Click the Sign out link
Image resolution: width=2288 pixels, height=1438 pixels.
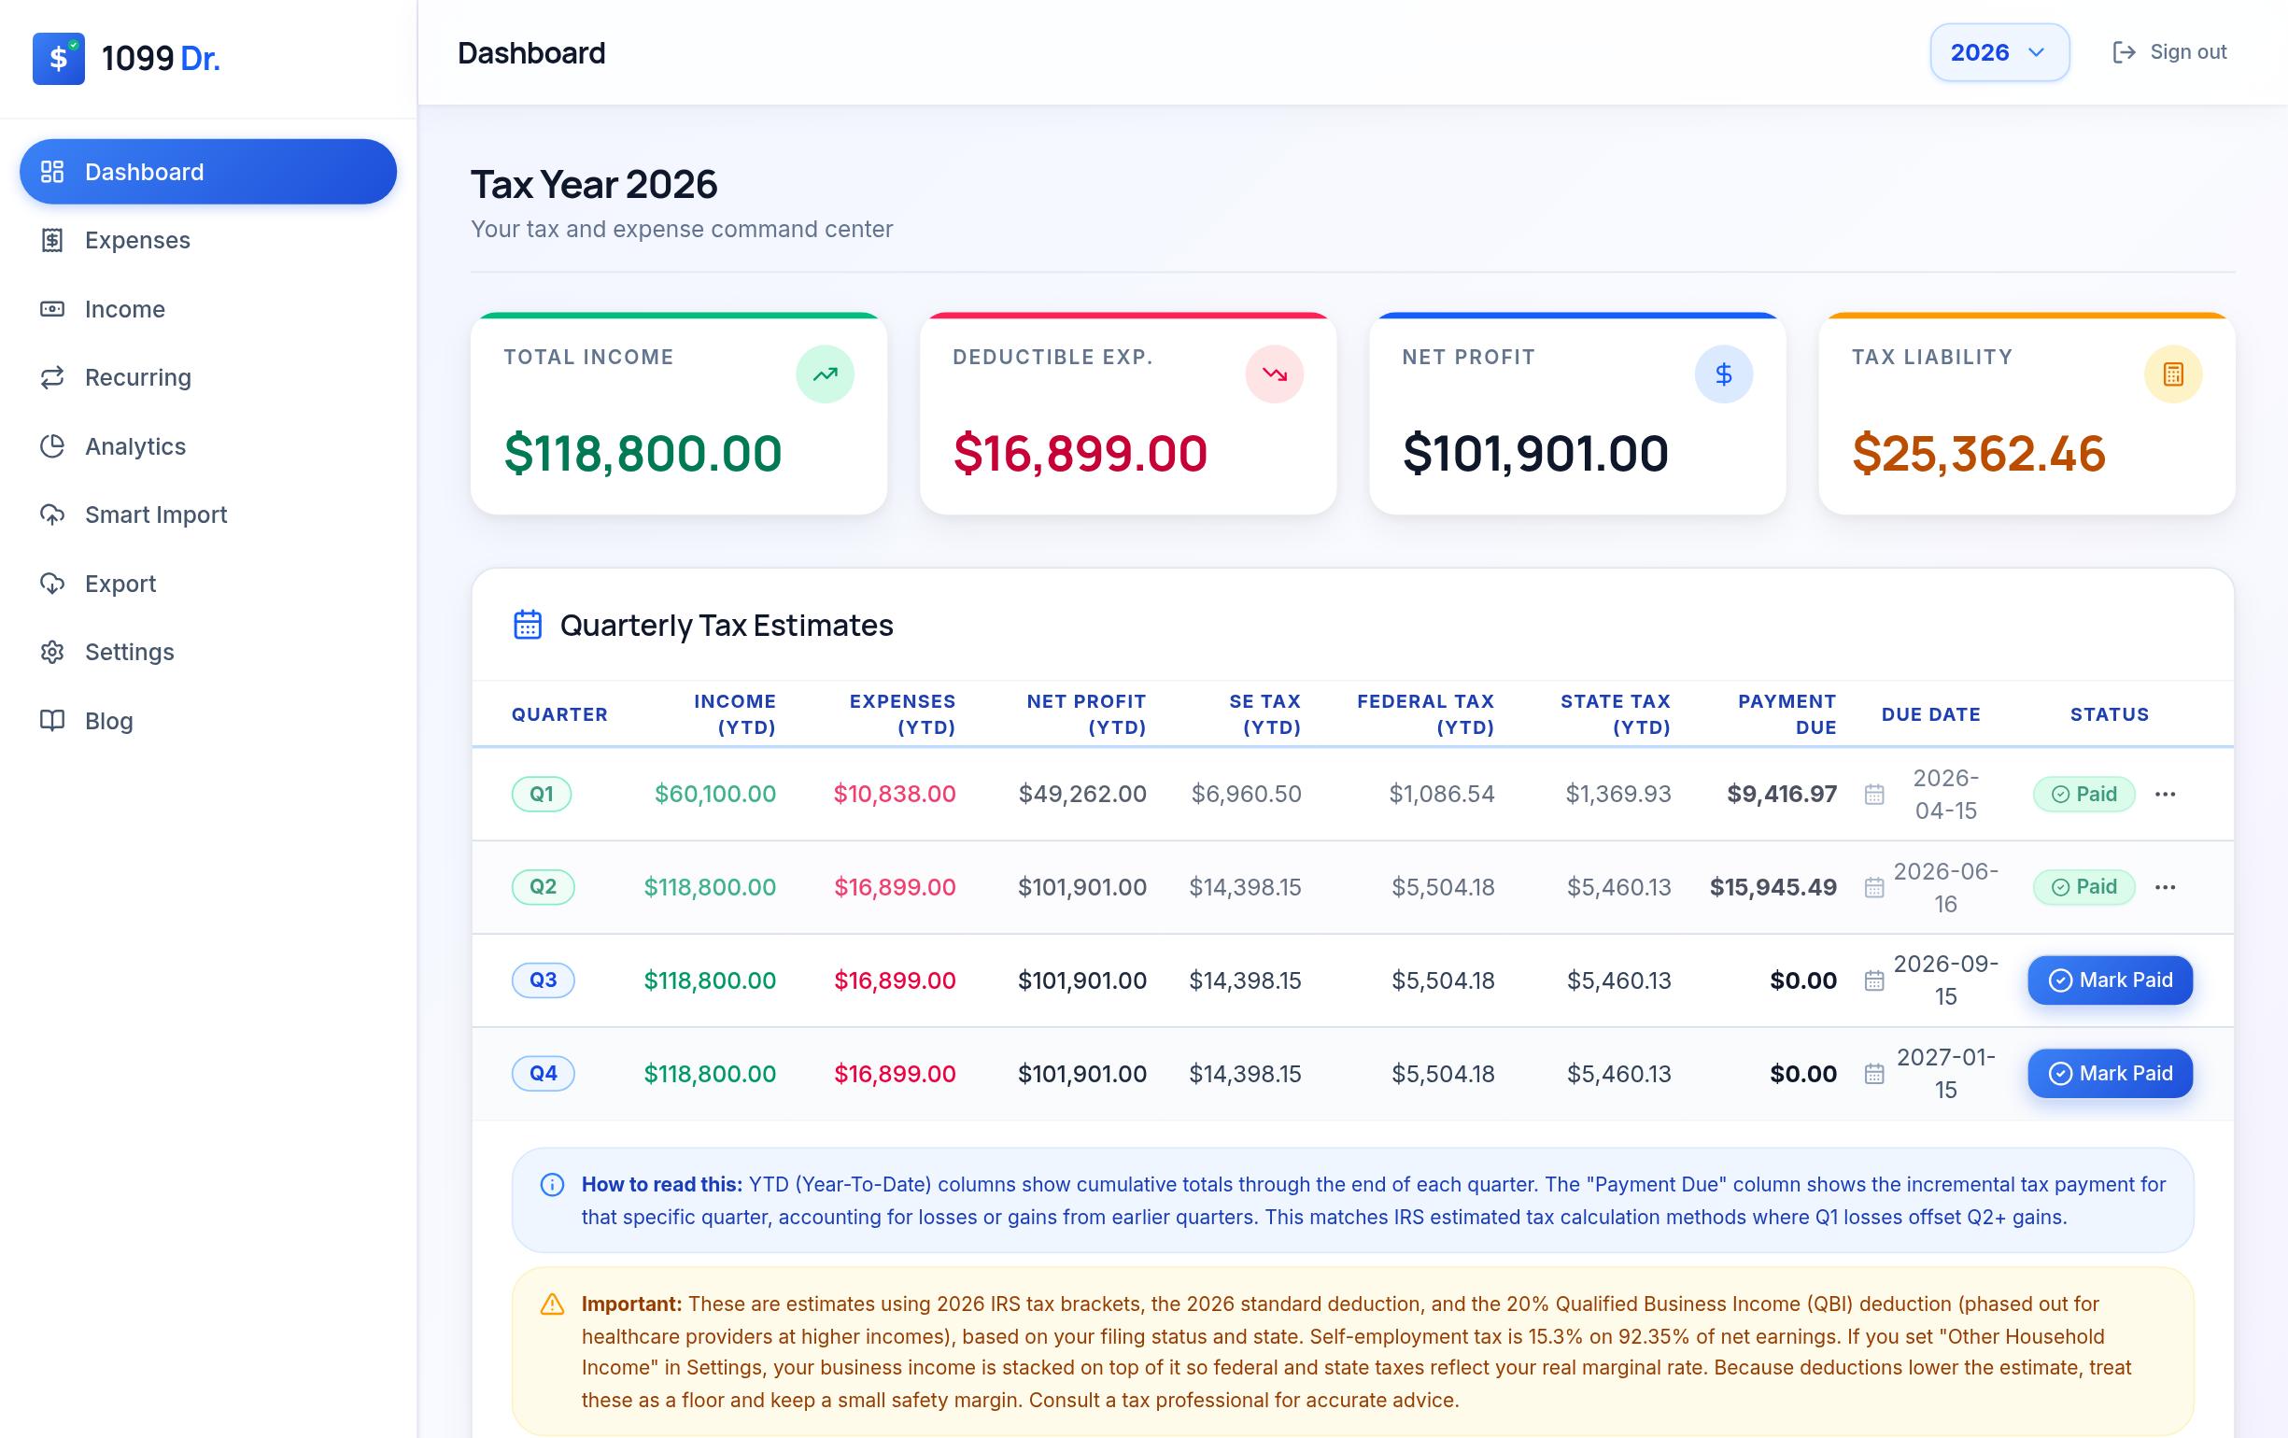point(2169,52)
